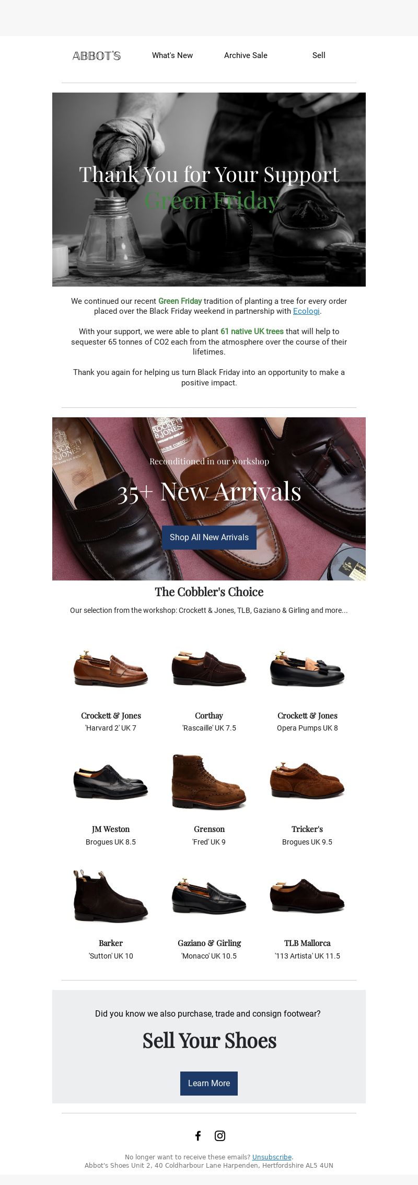This screenshot has height=1185, width=418.
Task: Click the Green Friday hero banner
Action: coord(209,189)
